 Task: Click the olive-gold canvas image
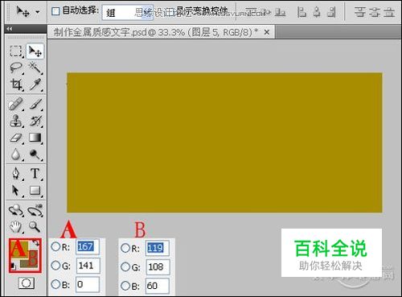coord(224,142)
